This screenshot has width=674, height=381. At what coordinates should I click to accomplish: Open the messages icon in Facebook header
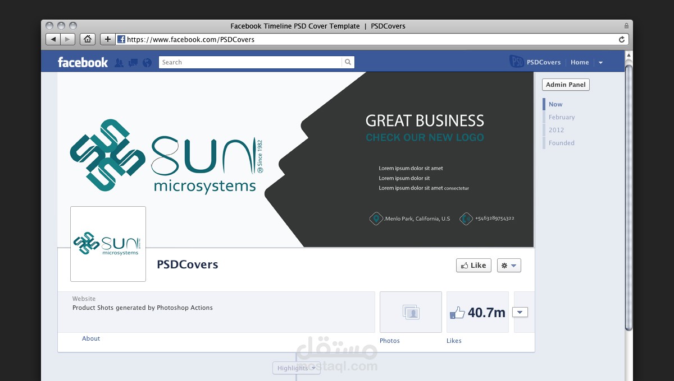pyautogui.click(x=133, y=63)
